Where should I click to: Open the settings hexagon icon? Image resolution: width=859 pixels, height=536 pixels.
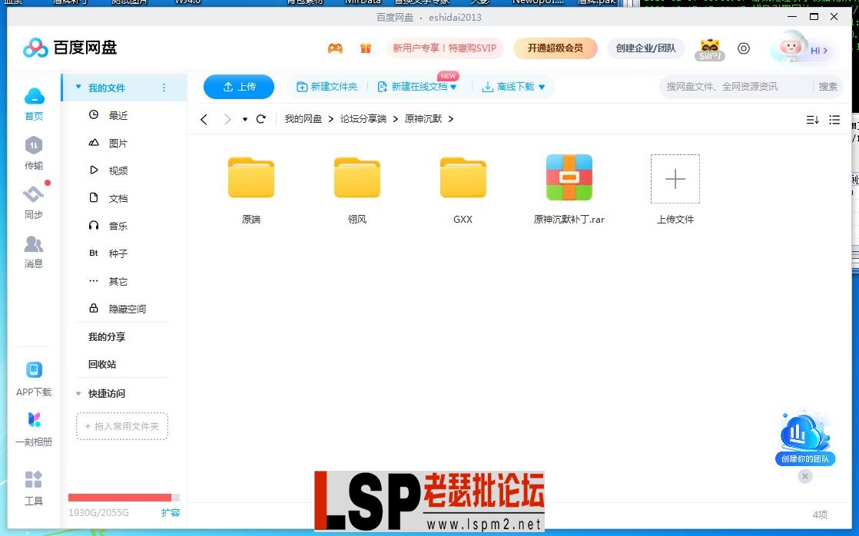[x=744, y=48]
